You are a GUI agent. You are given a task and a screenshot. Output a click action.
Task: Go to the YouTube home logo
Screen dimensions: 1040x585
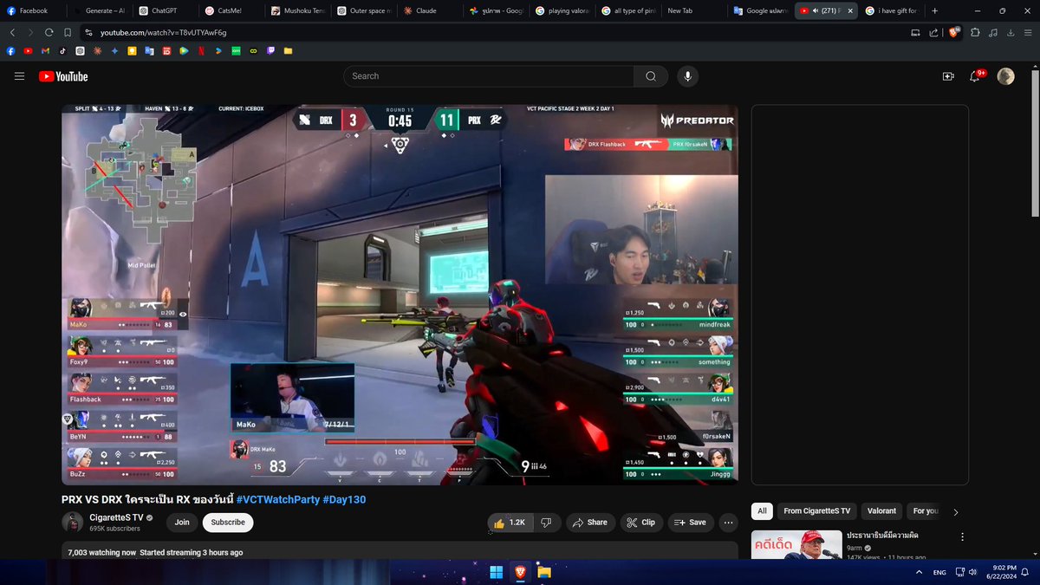click(63, 76)
